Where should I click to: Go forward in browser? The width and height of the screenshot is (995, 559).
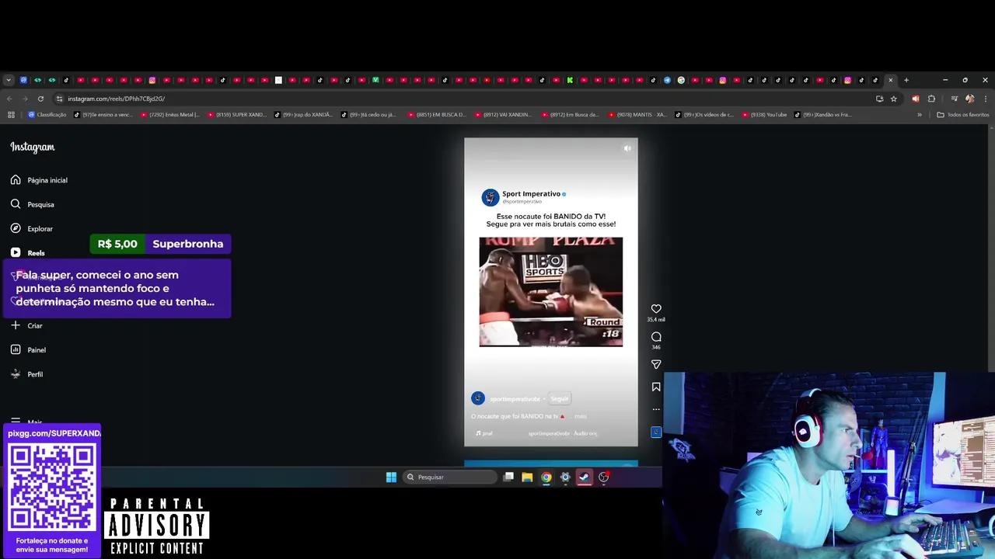click(x=24, y=99)
